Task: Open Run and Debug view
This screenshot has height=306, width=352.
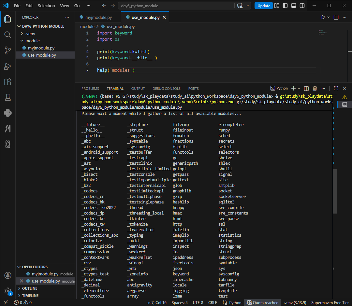Action: pos(7,66)
